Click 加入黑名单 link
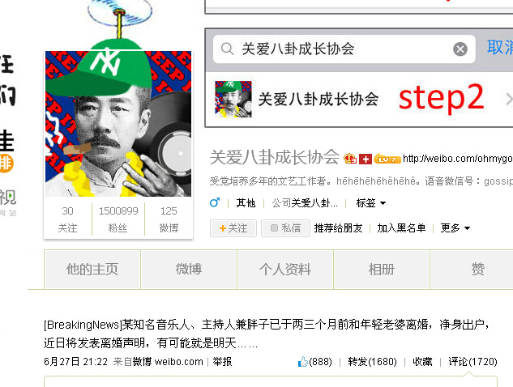This screenshot has height=387, width=513. click(x=401, y=228)
